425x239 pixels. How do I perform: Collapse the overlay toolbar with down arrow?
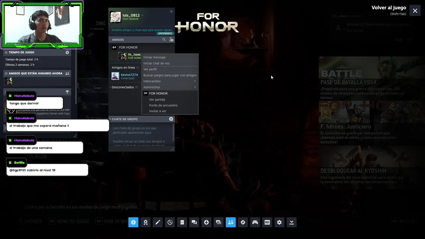click(x=292, y=222)
